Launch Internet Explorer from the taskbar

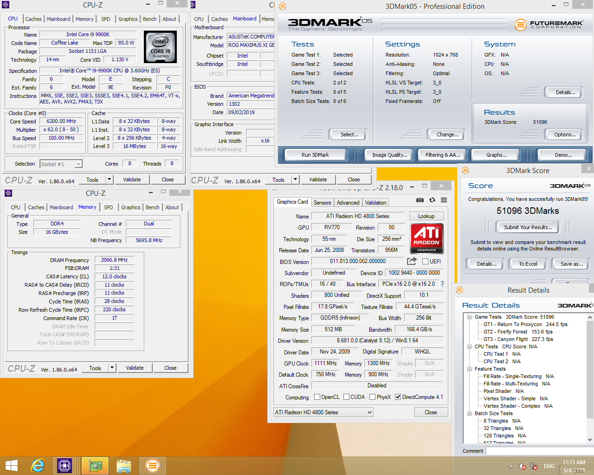pos(38,466)
